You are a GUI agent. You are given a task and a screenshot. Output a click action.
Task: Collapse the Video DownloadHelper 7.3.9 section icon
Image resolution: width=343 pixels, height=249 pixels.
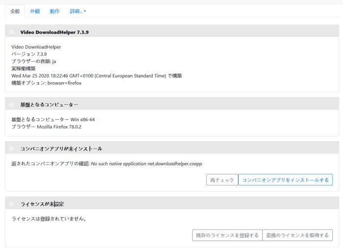coord(11,32)
